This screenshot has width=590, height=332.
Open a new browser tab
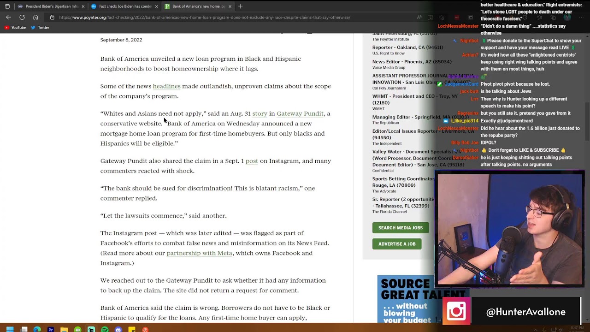click(x=240, y=6)
